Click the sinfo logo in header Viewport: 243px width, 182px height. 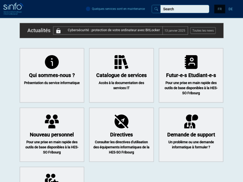click(13, 9)
